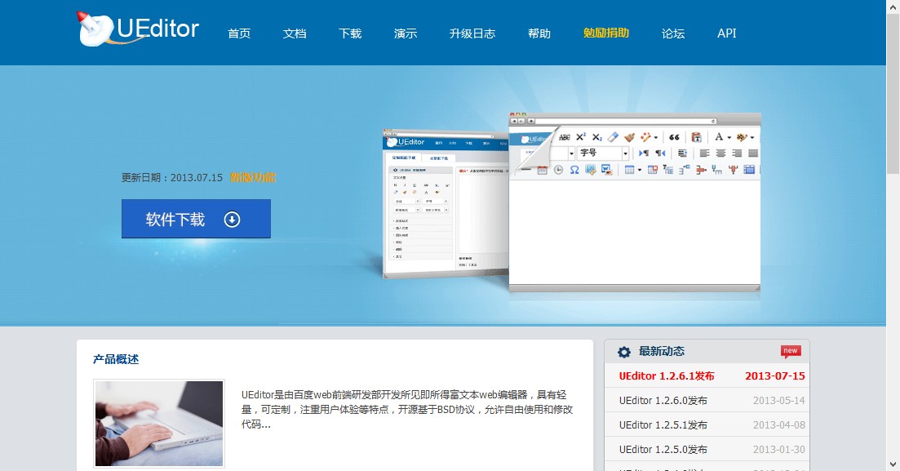Open the UEditor 1.2.5.1发布 news link
Screen dimensions: 900x471
[663, 425]
